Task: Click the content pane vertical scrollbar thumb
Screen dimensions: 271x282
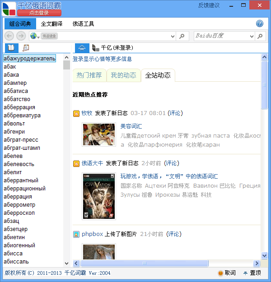Action: click(x=264, y=85)
